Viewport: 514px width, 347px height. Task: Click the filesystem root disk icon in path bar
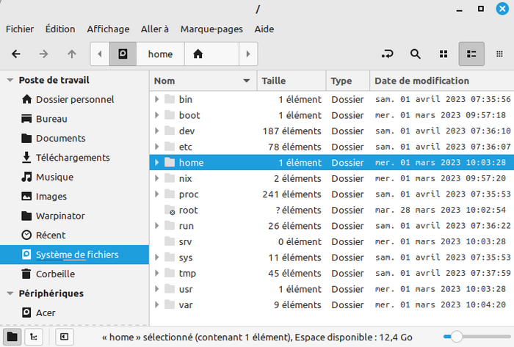coord(123,54)
